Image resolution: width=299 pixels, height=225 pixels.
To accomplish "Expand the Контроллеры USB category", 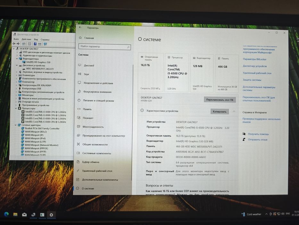I will pos(16,88).
